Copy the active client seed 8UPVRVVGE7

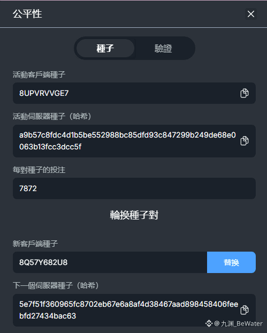[x=245, y=93]
